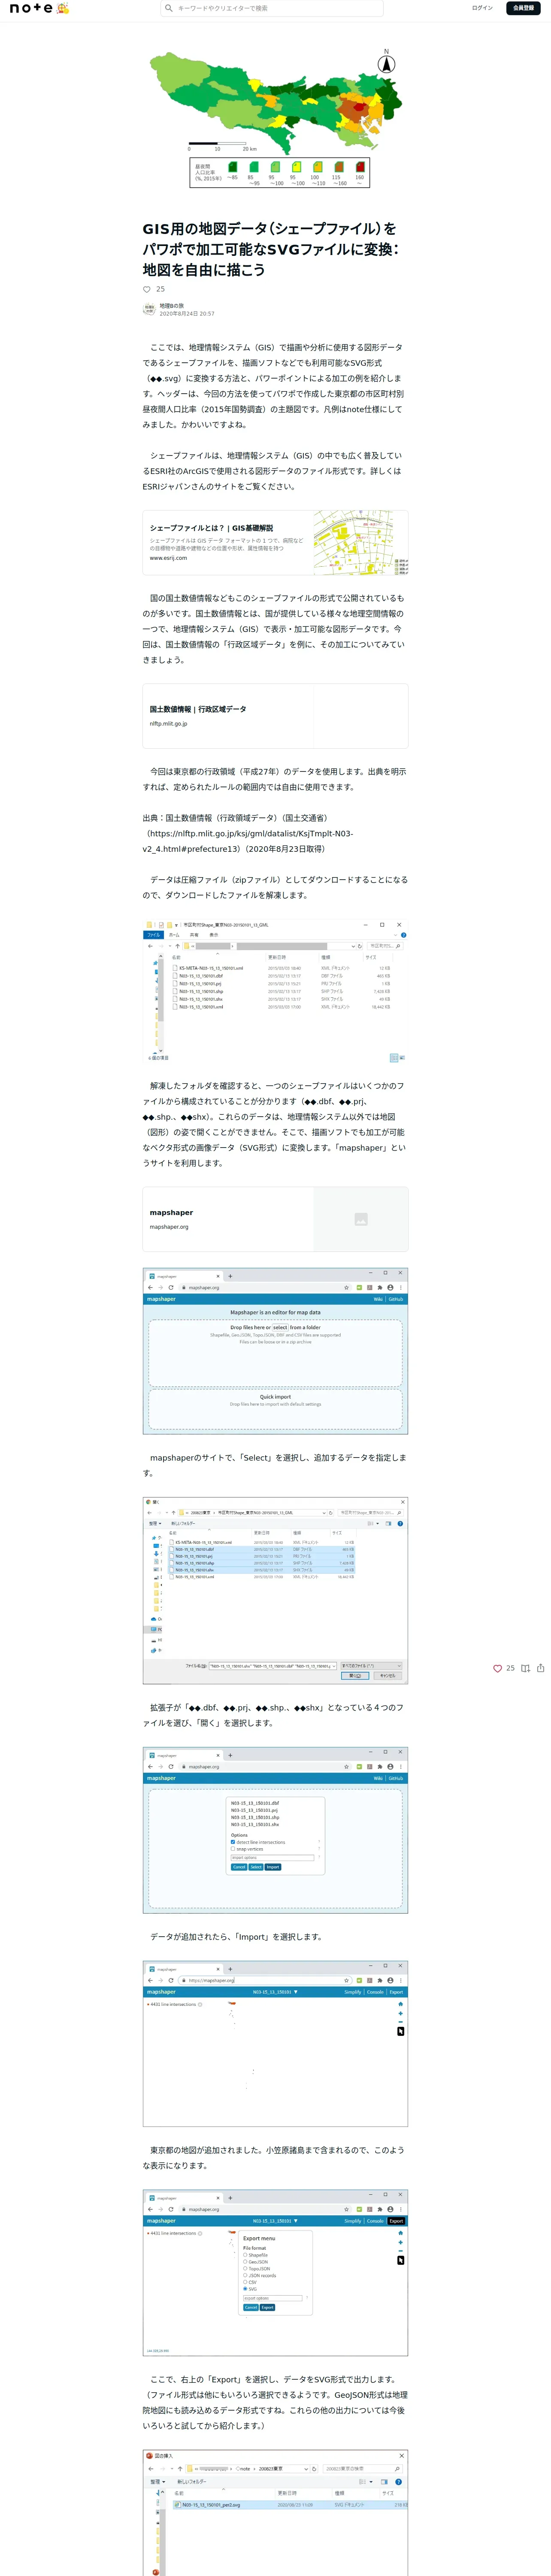551x2576 pixels.
Task: Open the 国土数値情報 行政区域データ card
Action: pos(275,716)
